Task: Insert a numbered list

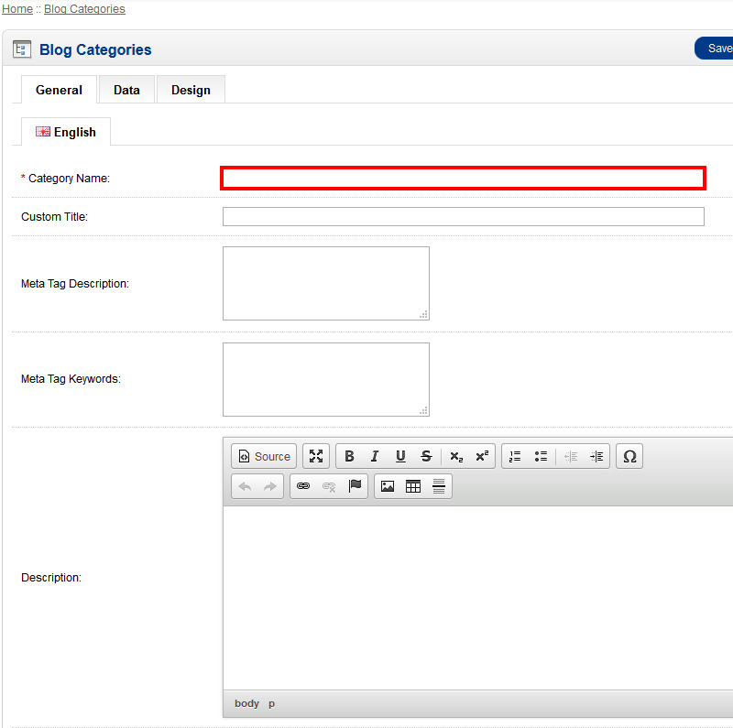Action: pyautogui.click(x=515, y=456)
